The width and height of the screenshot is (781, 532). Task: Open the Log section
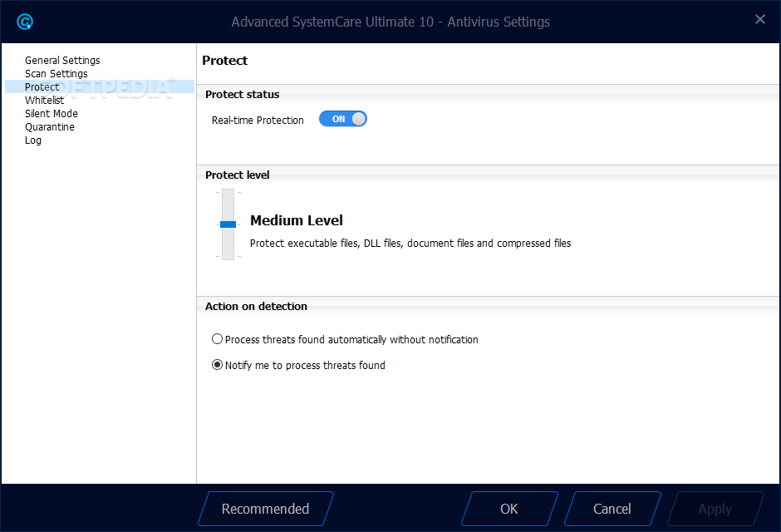point(33,140)
